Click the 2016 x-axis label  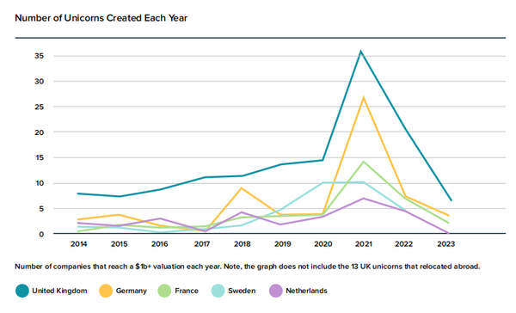click(x=160, y=244)
